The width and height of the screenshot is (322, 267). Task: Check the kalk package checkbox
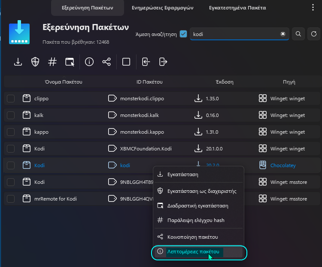coord(11,115)
